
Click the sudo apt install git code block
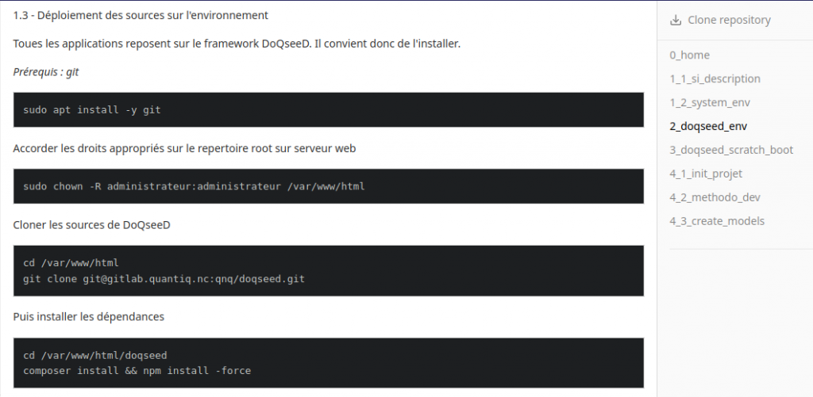[x=328, y=109]
